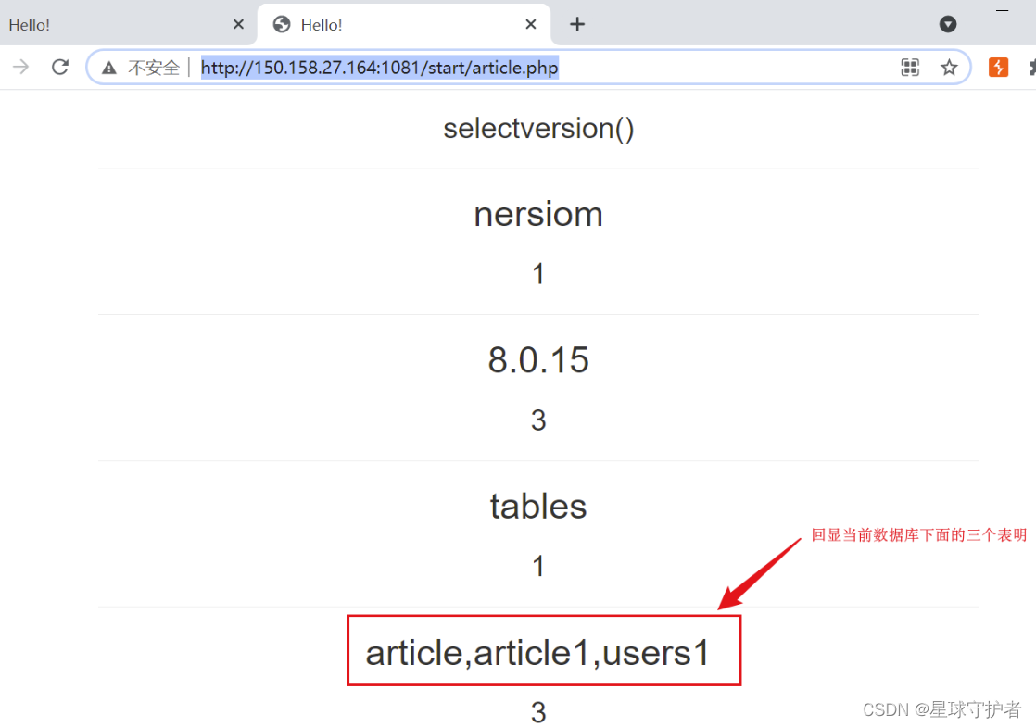Click the 8.0.15 version text
The height and width of the screenshot is (727, 1036).
538,360
